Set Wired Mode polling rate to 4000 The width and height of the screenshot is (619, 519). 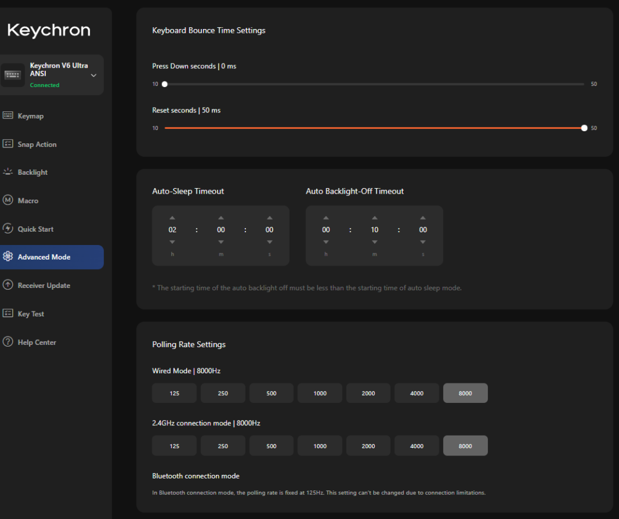pos(416,393)
